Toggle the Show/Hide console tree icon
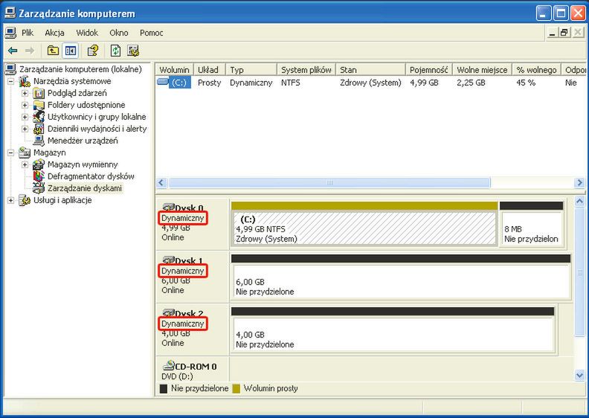This screenshot has height=418, width=589. coord(70,51)
